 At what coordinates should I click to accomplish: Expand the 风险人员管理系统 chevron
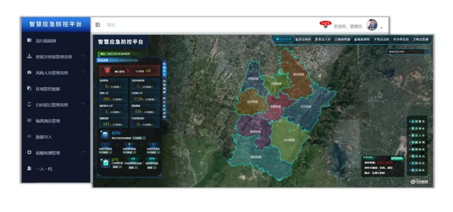(83, 72)
